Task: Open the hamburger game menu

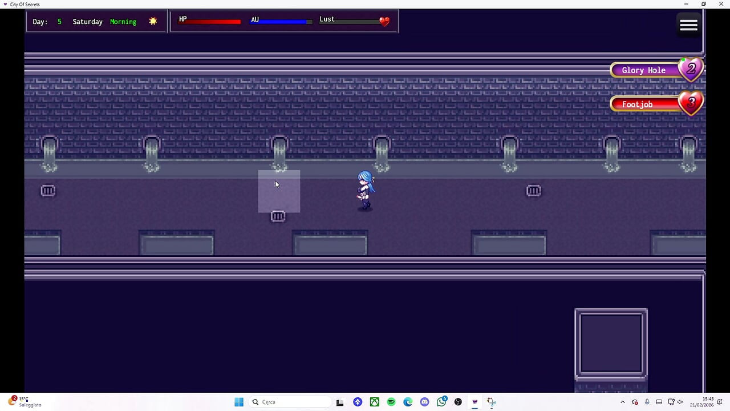Action: pos(688,25)
